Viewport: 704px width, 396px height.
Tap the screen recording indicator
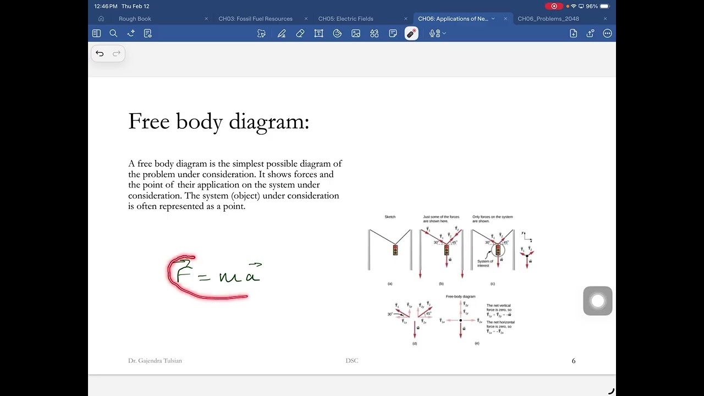tap(554, 6)
